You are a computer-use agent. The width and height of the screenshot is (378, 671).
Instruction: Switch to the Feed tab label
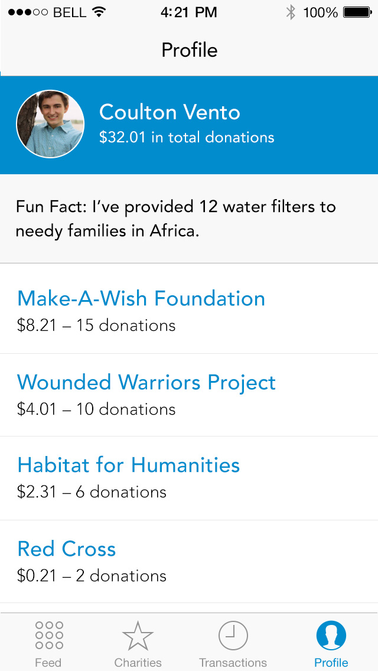coord(48,662)
